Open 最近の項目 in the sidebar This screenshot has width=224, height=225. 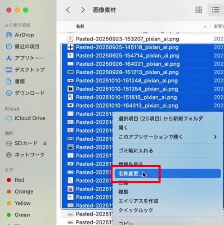22,46
